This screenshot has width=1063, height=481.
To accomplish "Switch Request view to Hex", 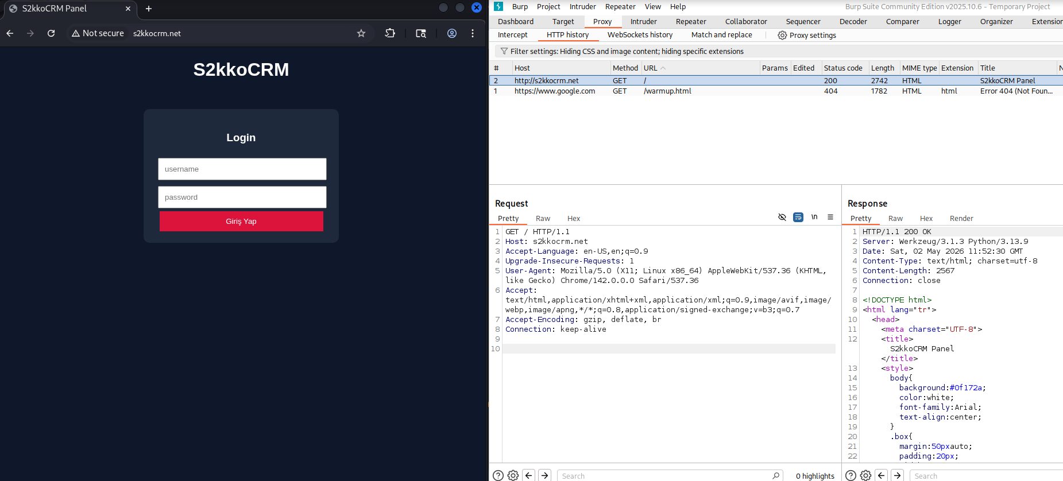I will [x=574, y=219].
